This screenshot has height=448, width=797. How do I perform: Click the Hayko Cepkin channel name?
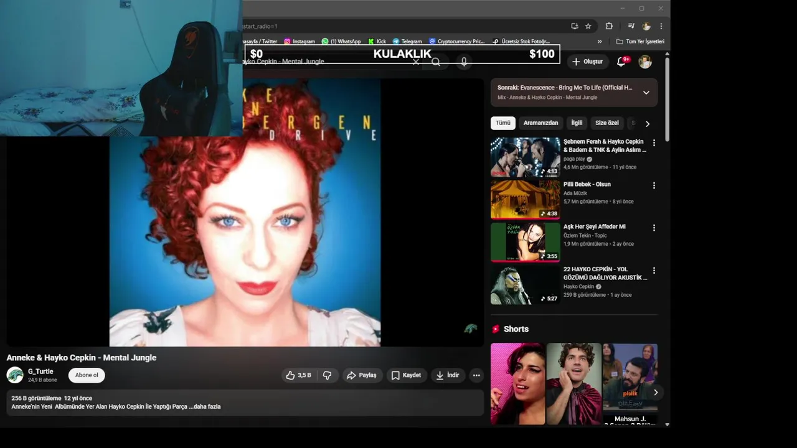click(579, 287)
